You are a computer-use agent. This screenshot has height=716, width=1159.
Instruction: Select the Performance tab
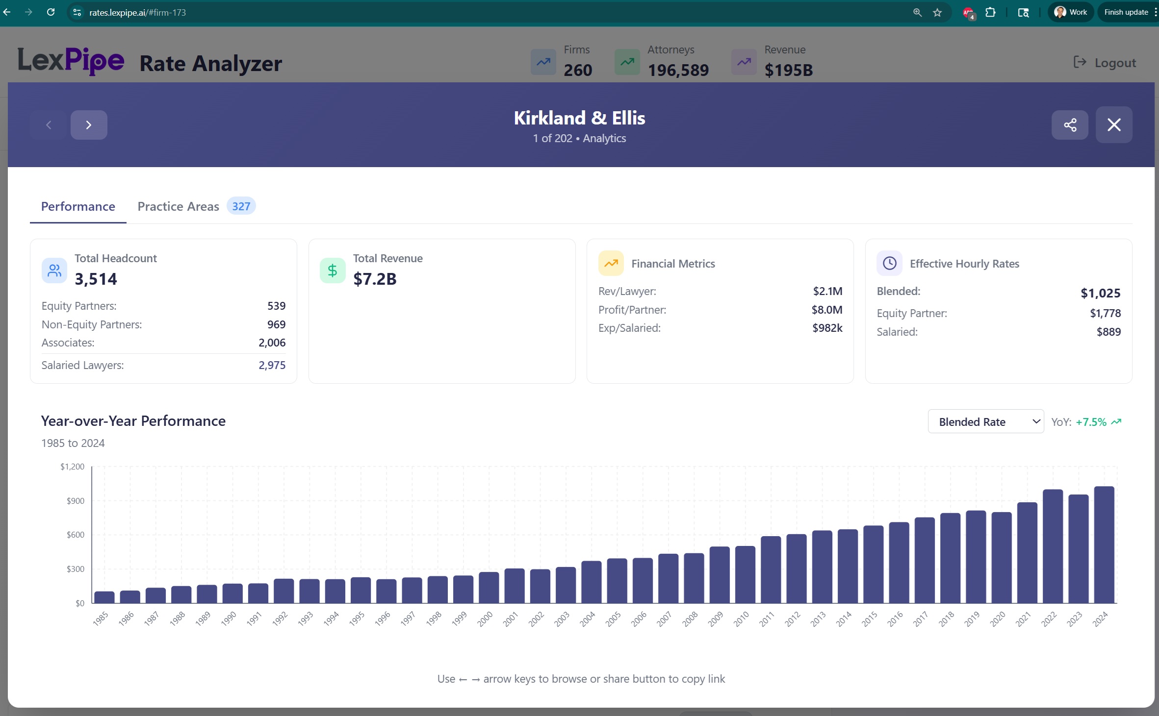pyautogui.click(x=78, y=206)
